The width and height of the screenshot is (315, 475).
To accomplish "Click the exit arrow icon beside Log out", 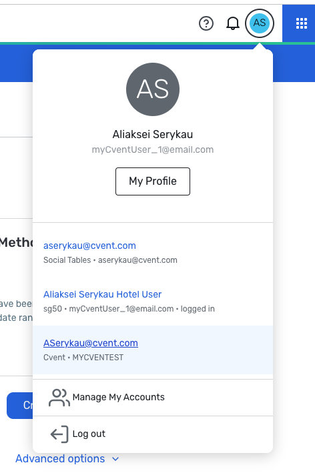I will [59, 434].
